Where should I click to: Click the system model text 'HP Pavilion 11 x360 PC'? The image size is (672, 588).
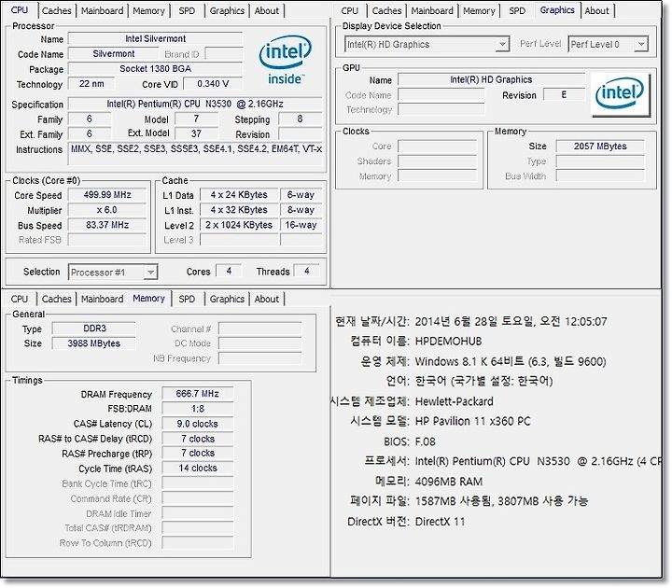472,421
